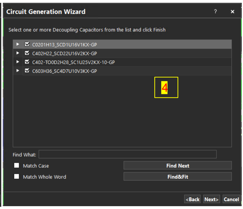The width and height of the screenshot is (243, 209).
Task: Click the Match Whole Word label text
Action: click(44, 177)
